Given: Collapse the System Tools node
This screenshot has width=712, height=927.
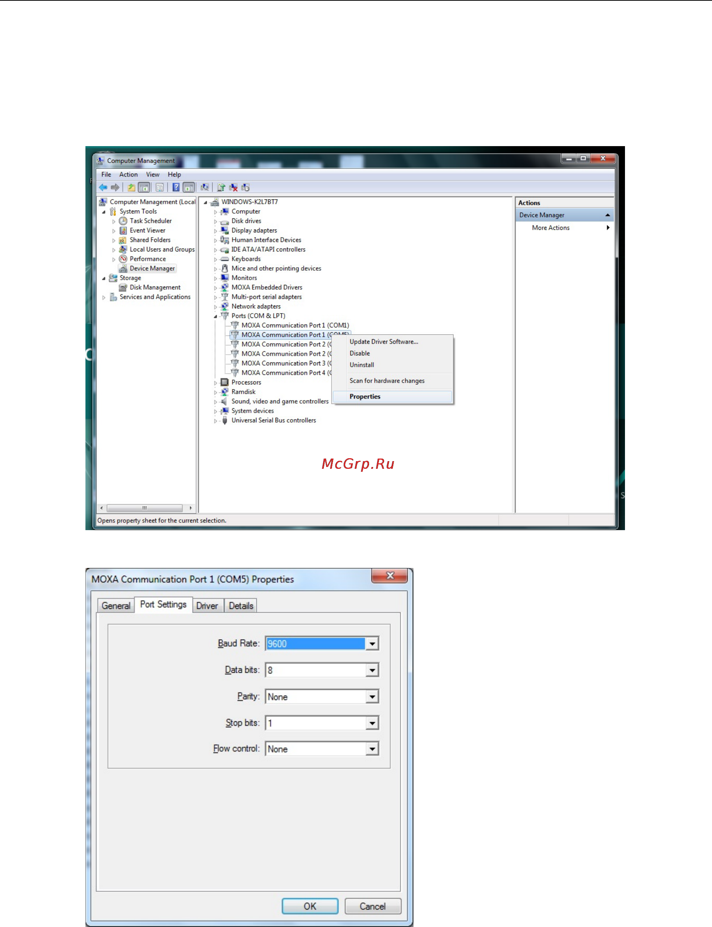Looking at the screenshot, I should click(104, 212).
